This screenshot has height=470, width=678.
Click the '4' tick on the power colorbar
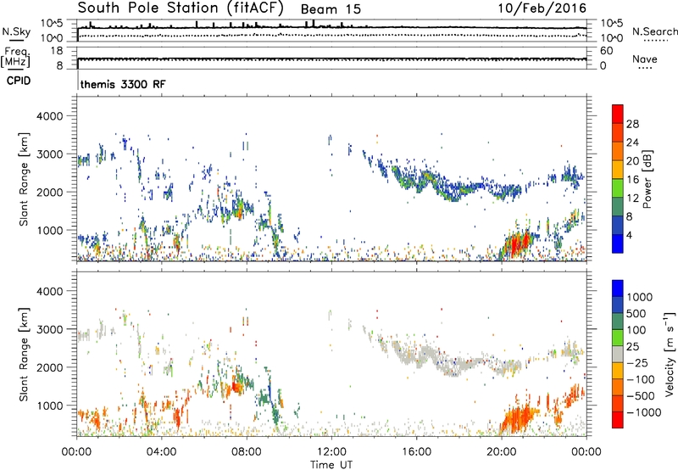click(629, 235)
